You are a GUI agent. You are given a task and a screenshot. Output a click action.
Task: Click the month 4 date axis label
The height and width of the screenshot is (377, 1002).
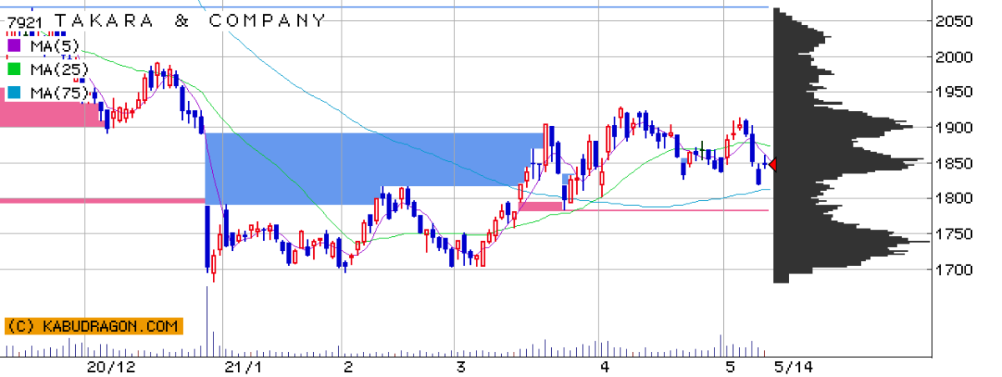pyautogui.click(x=604, y=367)
